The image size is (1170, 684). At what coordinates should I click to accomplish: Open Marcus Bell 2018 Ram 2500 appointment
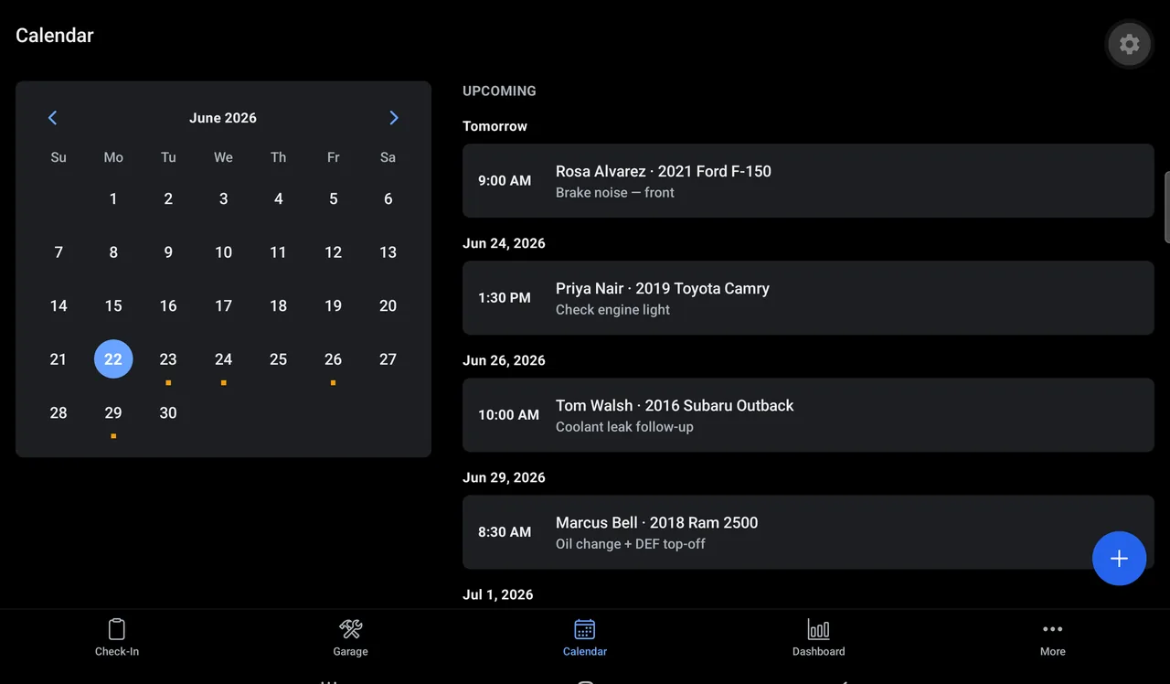coord(808,532)
